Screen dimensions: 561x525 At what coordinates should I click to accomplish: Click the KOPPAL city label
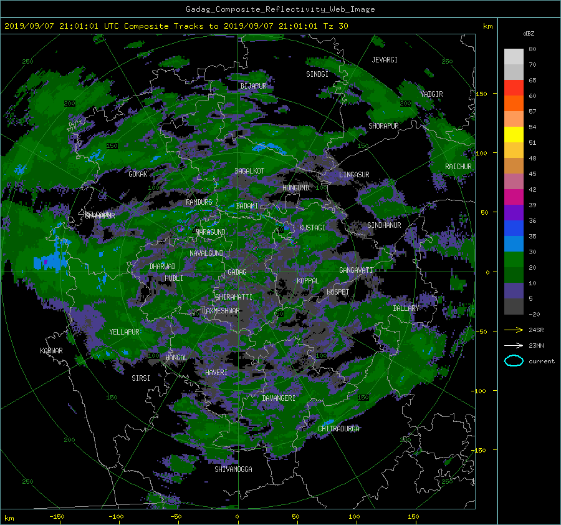click(308, 280)
